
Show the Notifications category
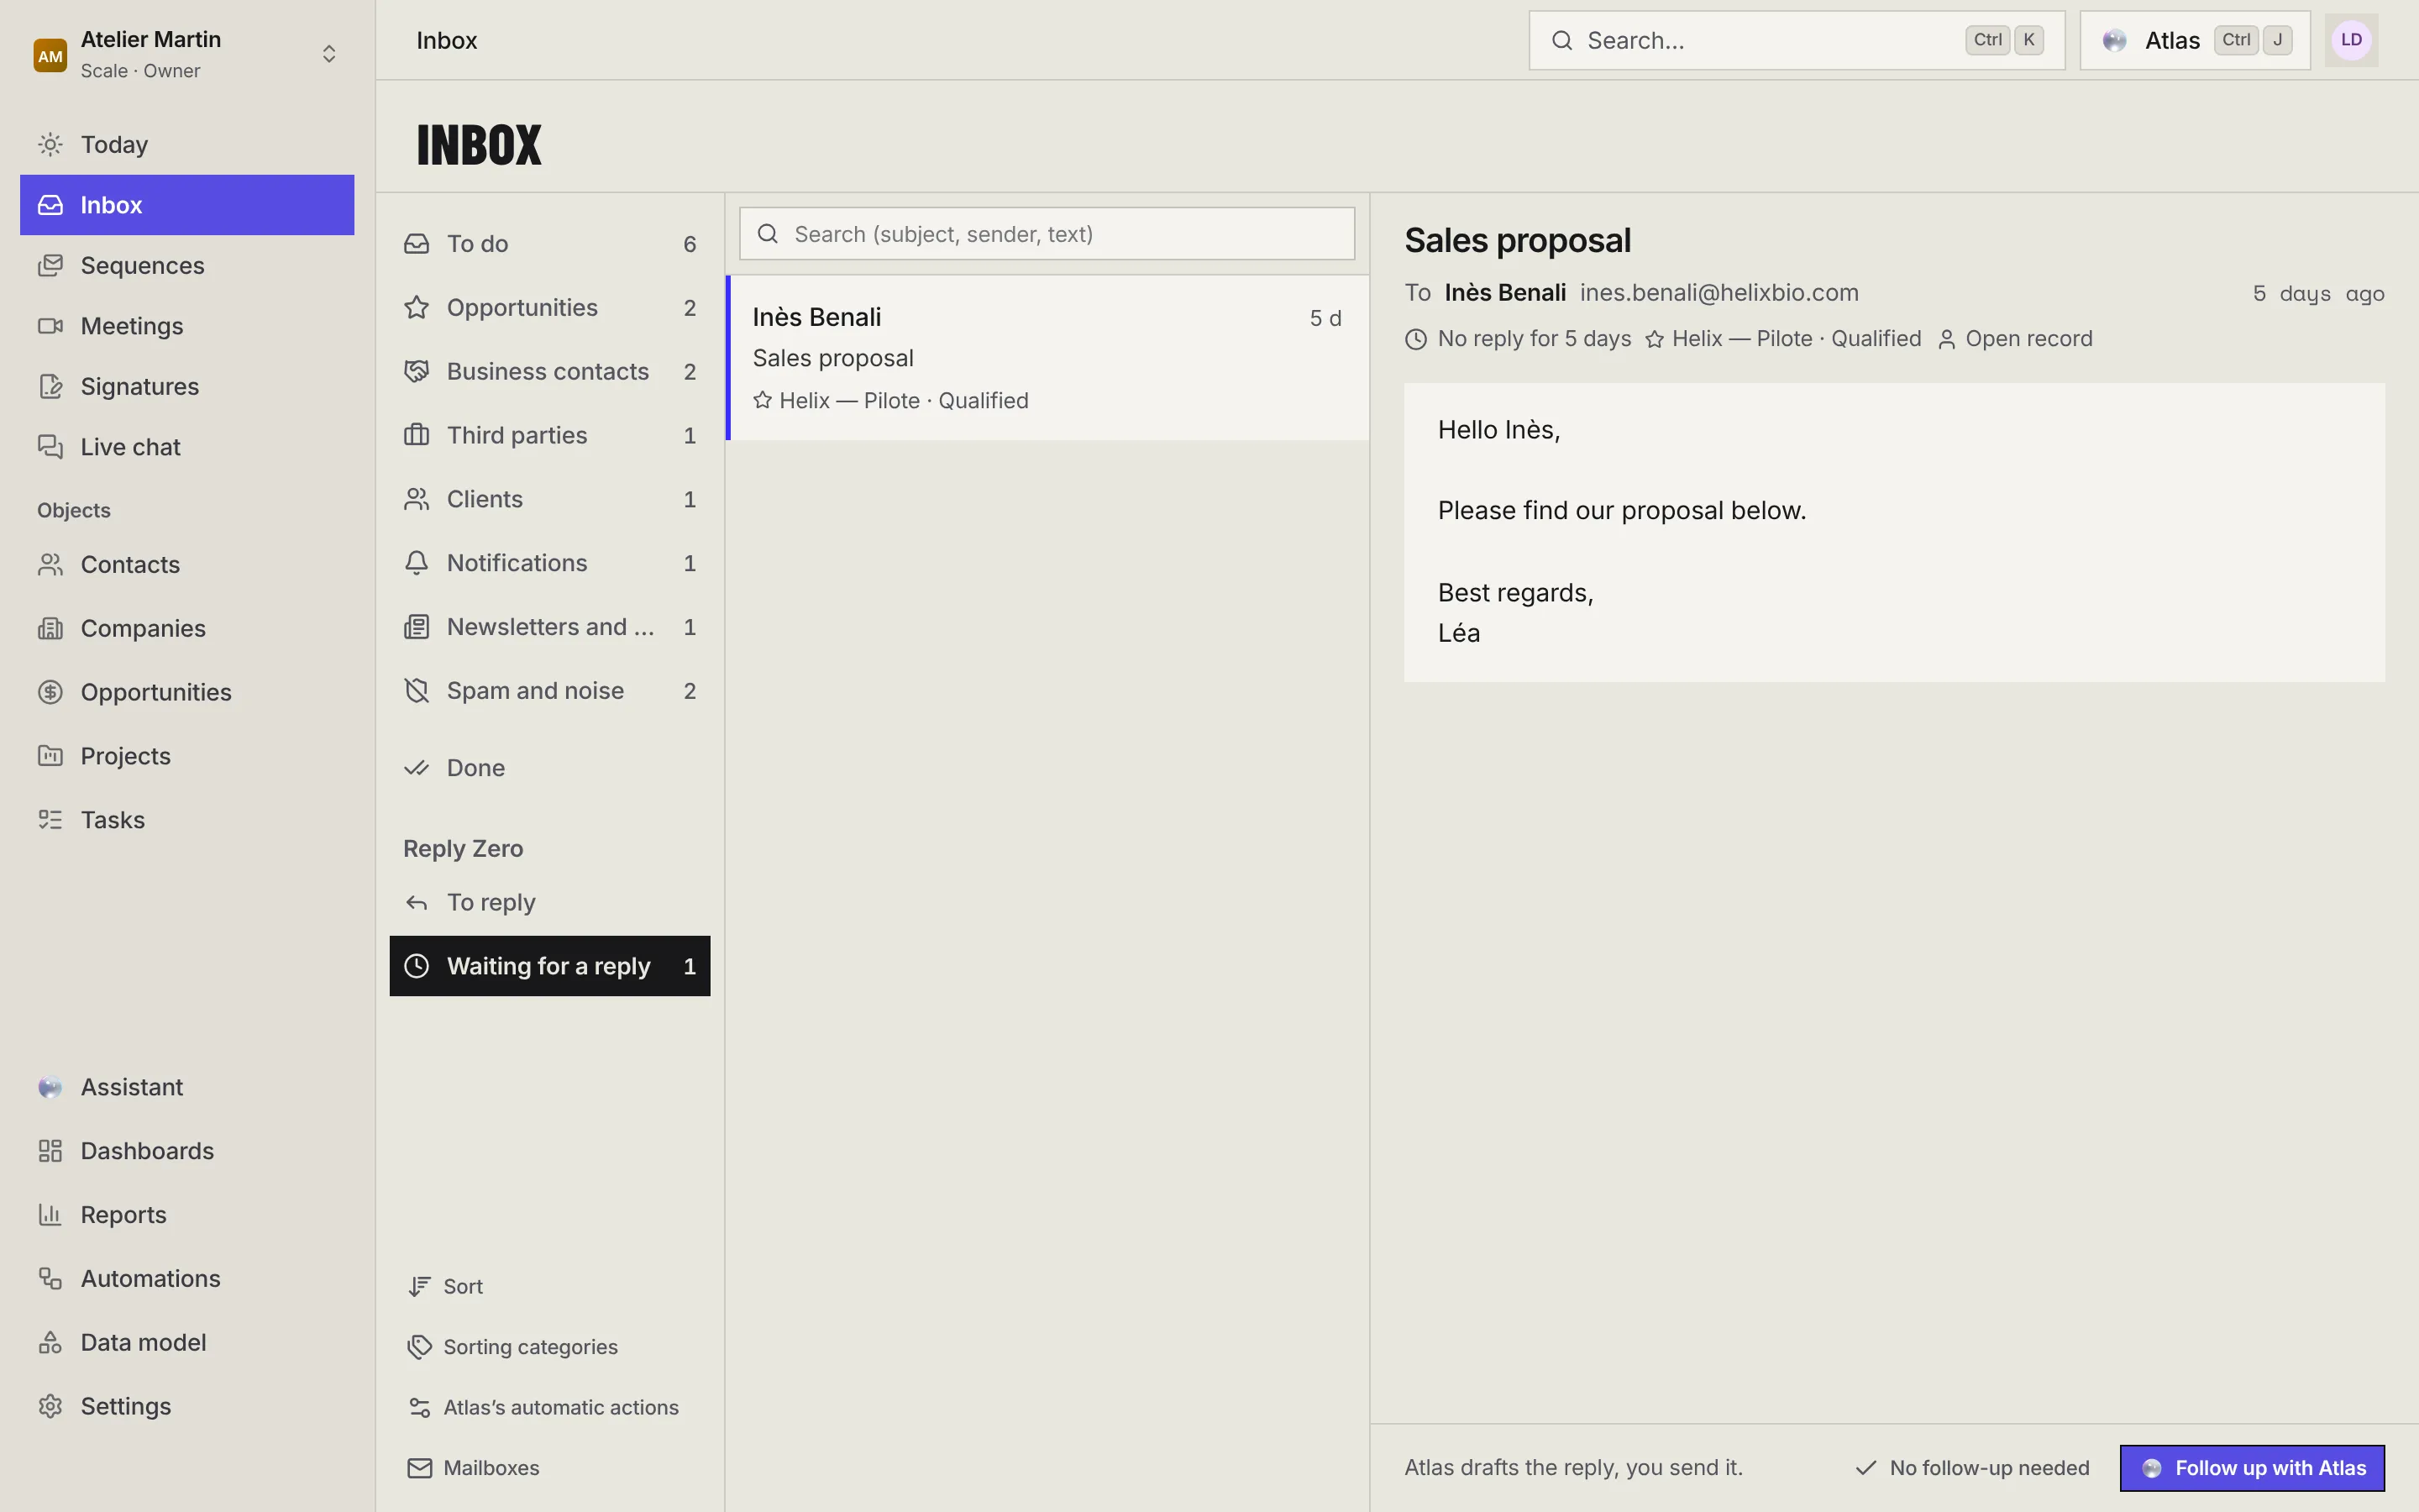[550, 563]
